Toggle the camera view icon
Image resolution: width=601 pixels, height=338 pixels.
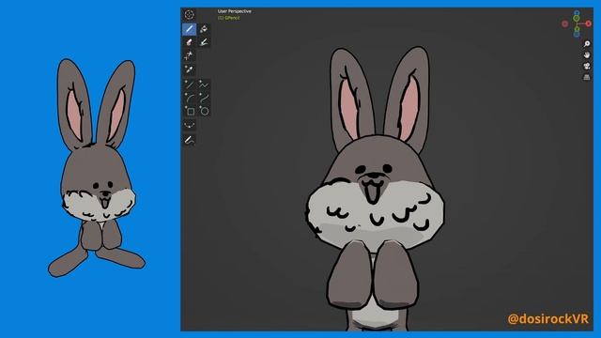click(x=586, y=67)
